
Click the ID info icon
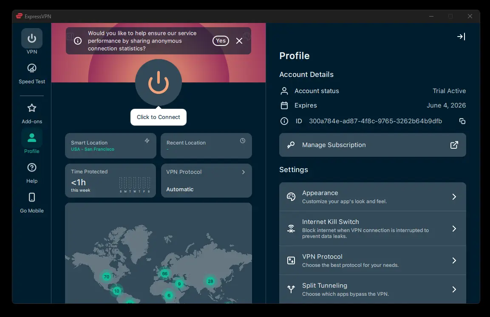pos(284,121)
